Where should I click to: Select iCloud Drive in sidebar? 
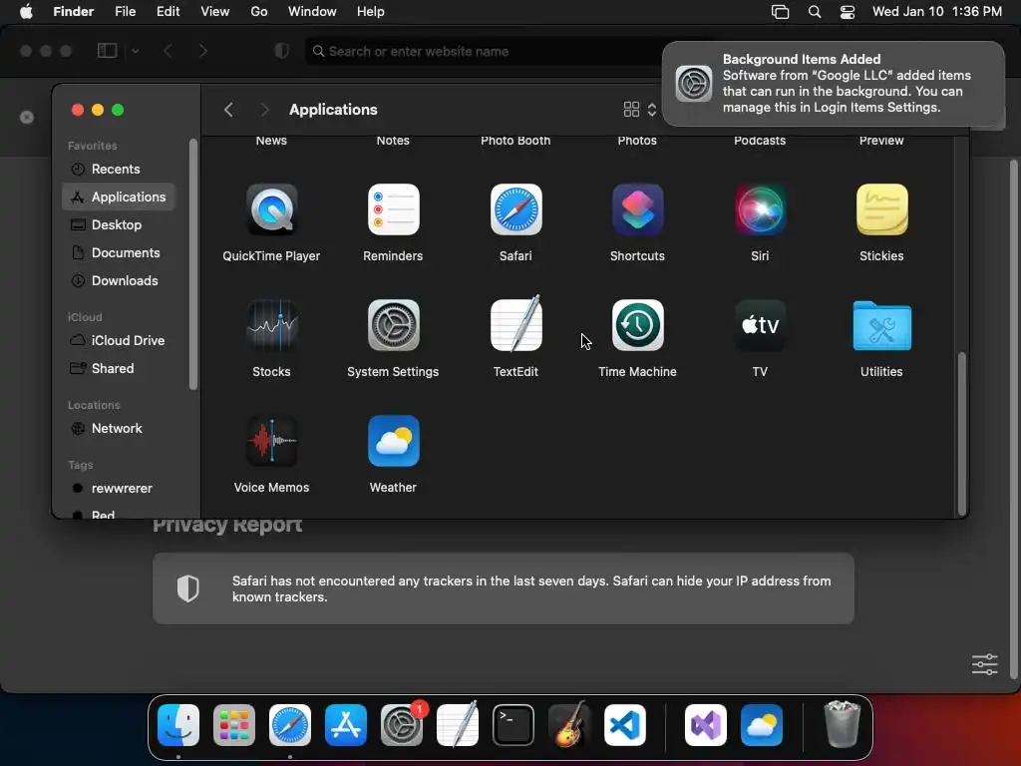click(x=119, y=341)
